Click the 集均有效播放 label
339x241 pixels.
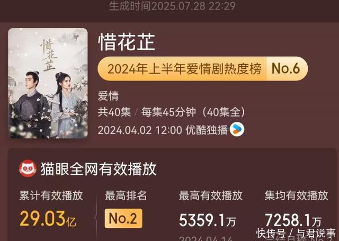[x=296, y=195]
